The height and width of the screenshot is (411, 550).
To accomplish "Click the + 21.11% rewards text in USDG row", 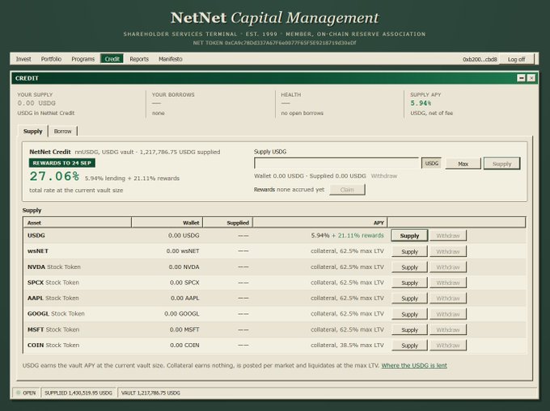I will [x=357, y=236].
